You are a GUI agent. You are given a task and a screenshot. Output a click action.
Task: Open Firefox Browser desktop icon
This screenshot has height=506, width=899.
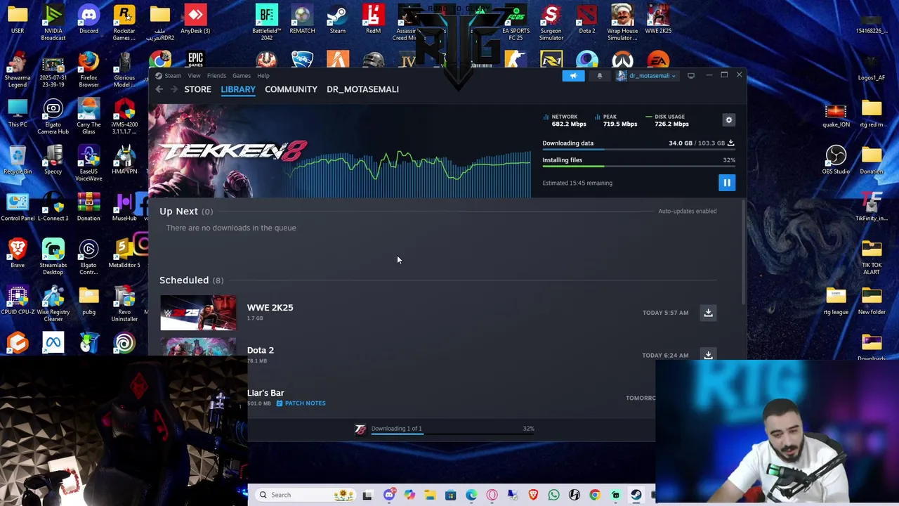tap(88, 70)
